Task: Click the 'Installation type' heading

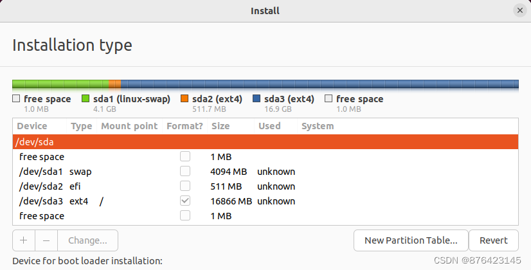Action: pyautogui.click(x=72, y=45)
